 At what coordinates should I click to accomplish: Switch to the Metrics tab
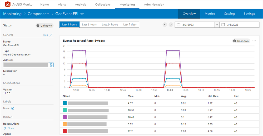point(210,14)
